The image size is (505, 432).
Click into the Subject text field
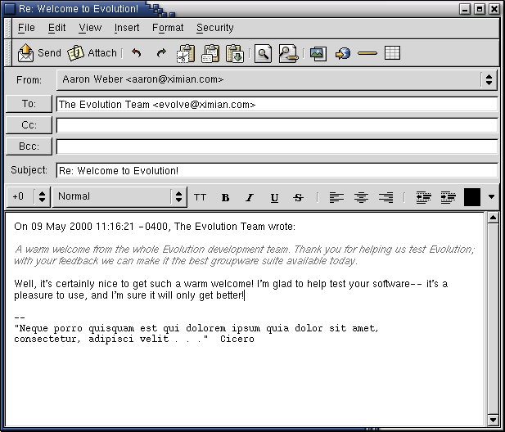[277, 171]
